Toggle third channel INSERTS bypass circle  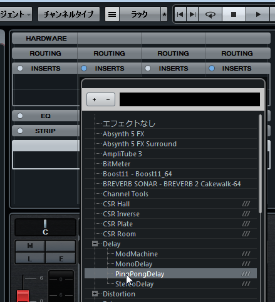tap(148, 68)
